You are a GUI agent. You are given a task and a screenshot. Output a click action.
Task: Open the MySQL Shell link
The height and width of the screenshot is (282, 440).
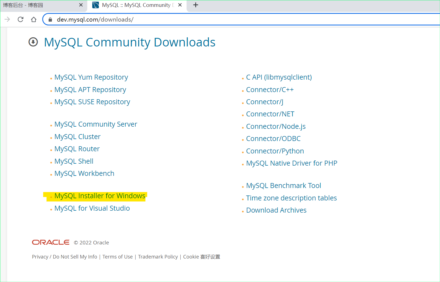click(74, 161)
